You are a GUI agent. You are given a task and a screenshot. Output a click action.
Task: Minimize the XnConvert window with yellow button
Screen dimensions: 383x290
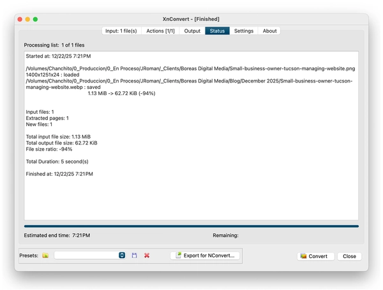27,19
